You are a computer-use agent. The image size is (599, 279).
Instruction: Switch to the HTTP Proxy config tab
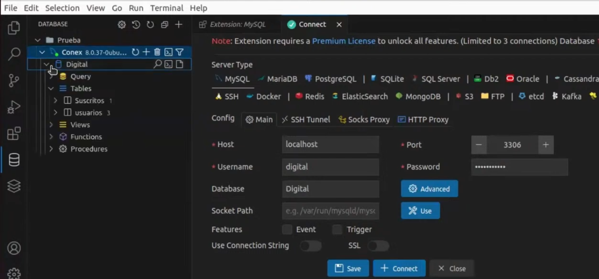point(423,120)
